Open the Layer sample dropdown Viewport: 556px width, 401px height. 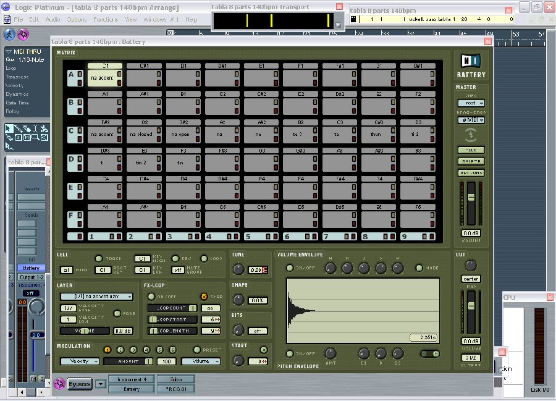point(96,297)
